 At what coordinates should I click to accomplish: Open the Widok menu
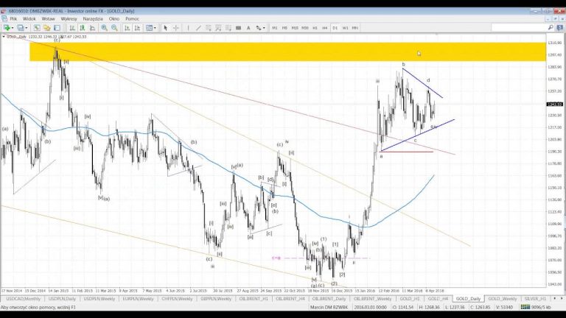pos(29,18)
